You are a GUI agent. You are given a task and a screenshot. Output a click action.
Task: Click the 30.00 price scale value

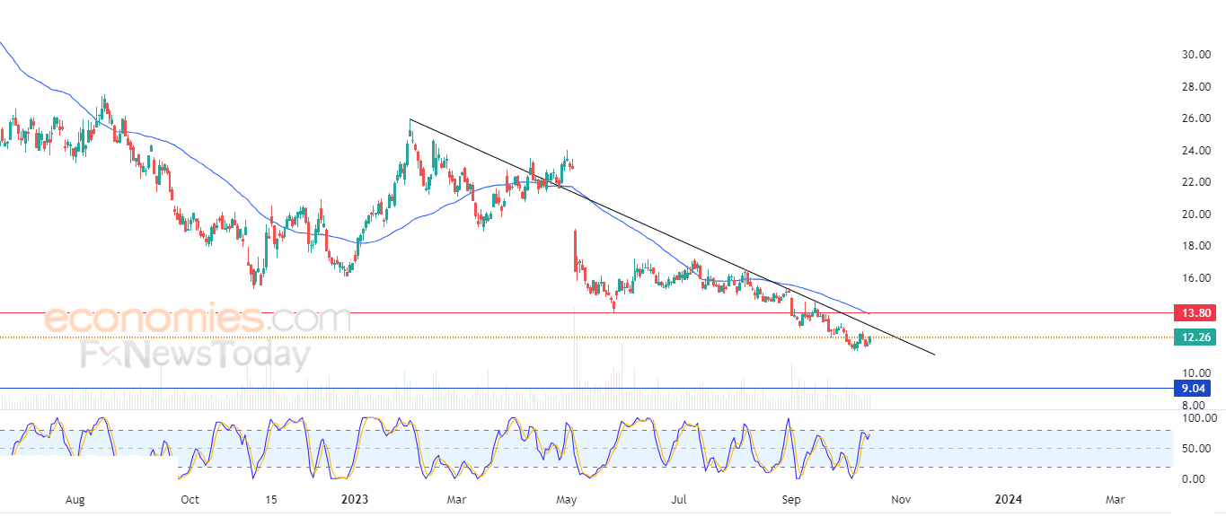click(1195, 55)
